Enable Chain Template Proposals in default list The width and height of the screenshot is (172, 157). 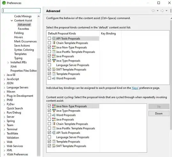[49, 43]
